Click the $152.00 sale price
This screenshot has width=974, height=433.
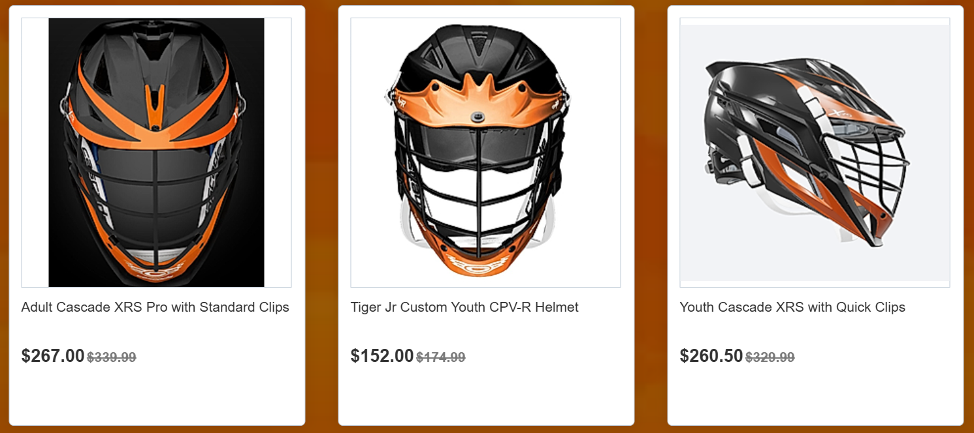click(x=382, y=356)
